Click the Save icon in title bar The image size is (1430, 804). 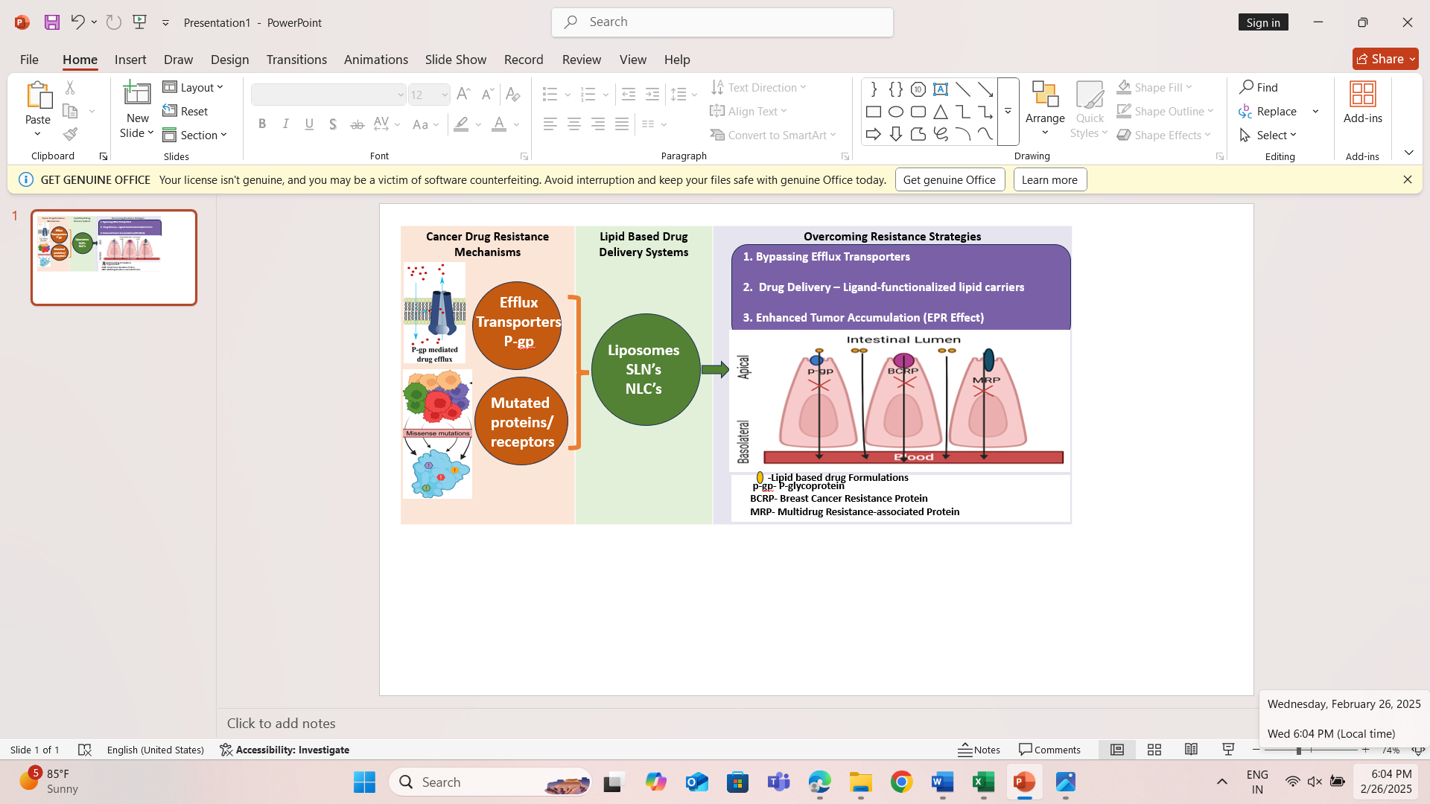click(51, 22)
